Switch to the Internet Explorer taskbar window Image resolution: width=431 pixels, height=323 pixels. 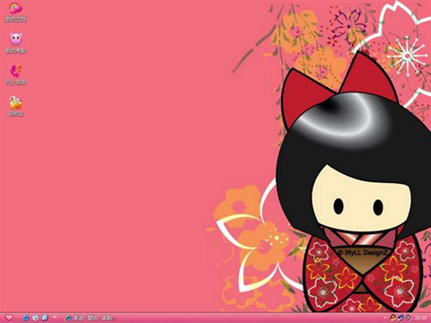pos(90,318)
